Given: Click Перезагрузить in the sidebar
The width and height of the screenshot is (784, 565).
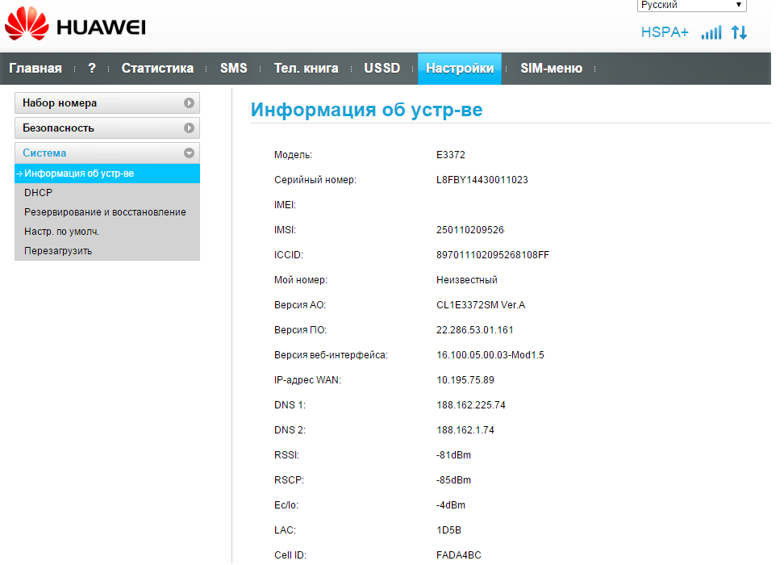Looking at the screenshot, I should (58, 251).
